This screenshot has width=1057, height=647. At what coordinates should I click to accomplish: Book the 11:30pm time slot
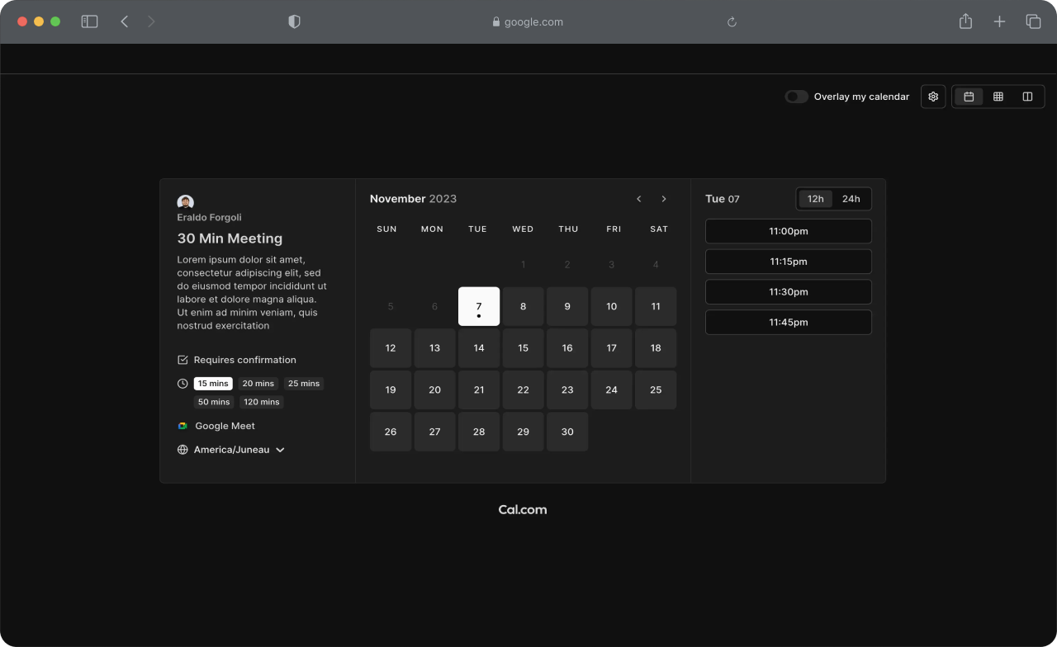tap(789, 292)
